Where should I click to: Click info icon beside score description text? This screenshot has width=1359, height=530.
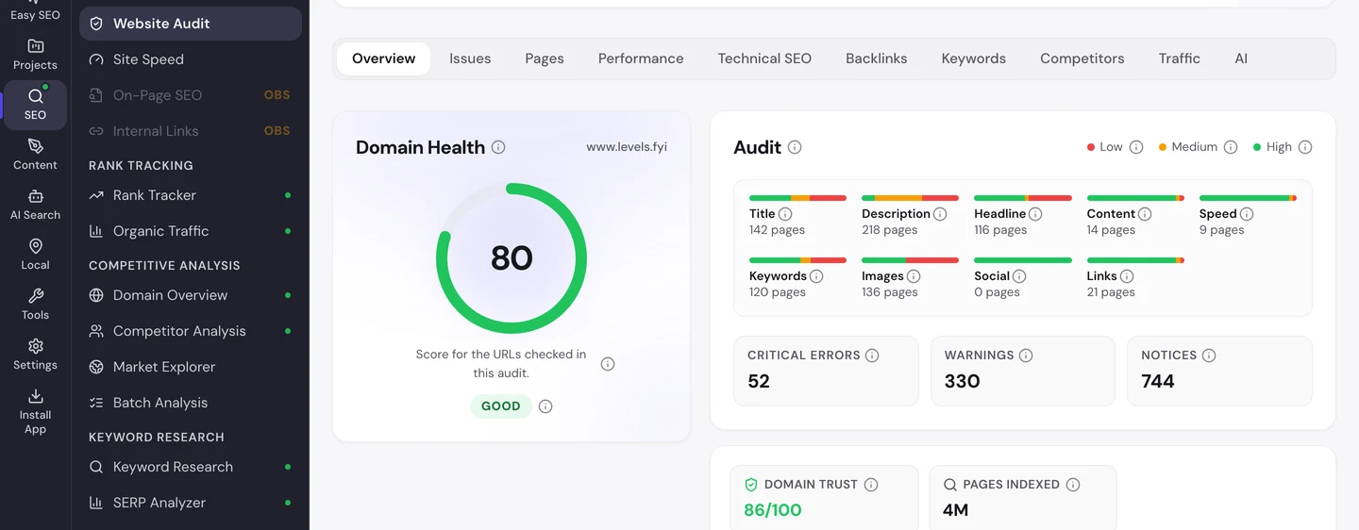[x=608, y=364]
